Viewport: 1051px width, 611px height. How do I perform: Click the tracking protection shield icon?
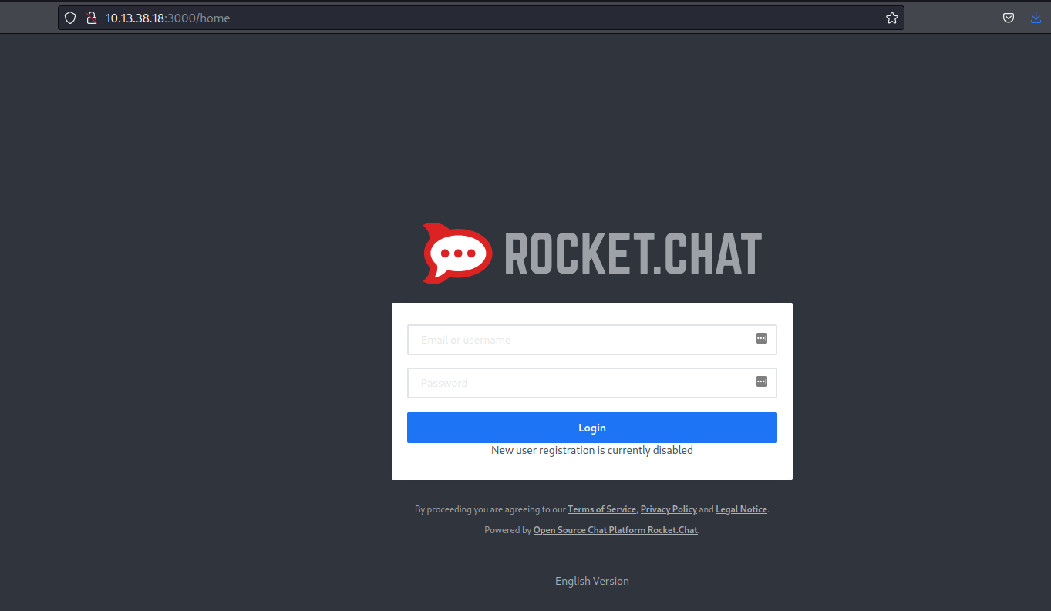(70, 18)
